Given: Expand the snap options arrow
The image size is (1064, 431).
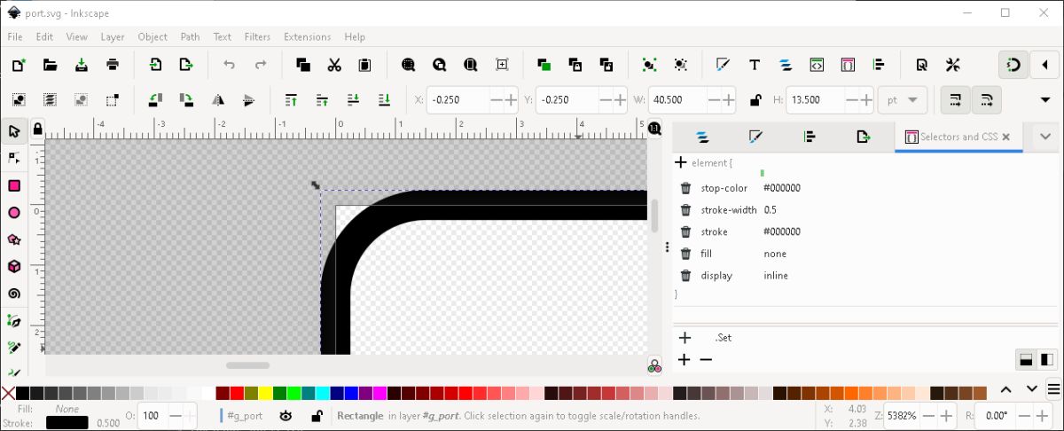Looking at the screenshot, I should pyautogui.click(x=1045, y=65).
